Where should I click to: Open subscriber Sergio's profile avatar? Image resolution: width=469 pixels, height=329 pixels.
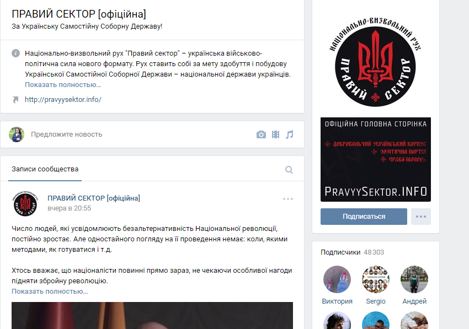tap(376, 279)
